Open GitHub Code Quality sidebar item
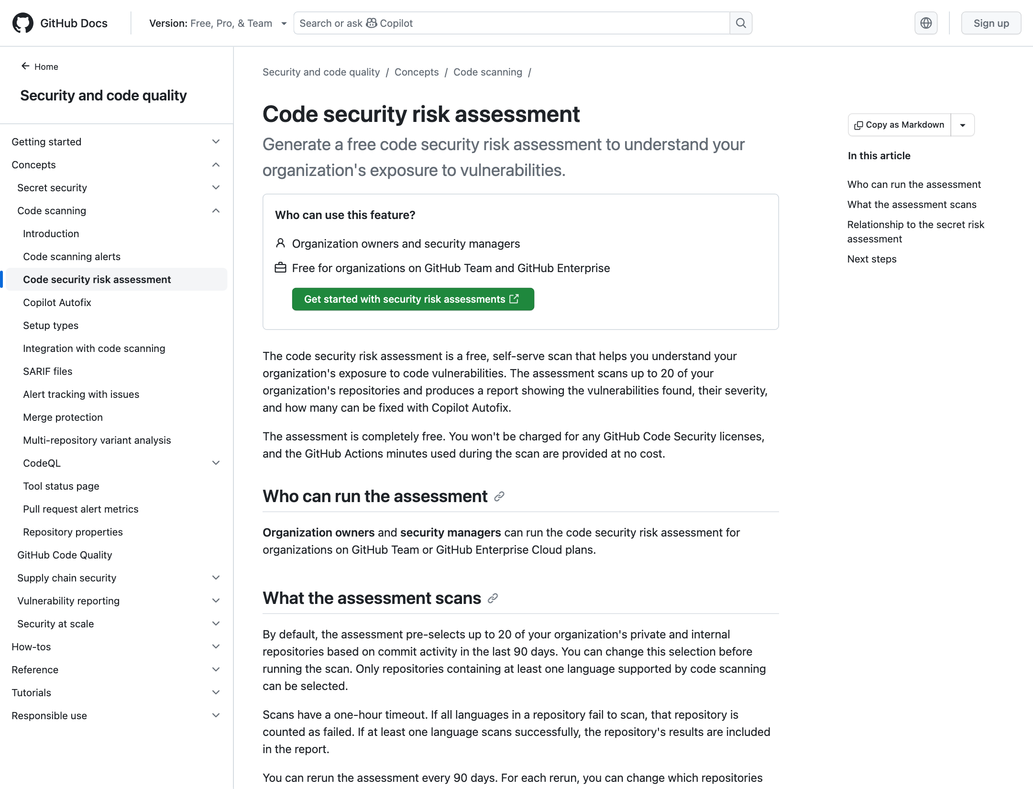 coord(65,555)
